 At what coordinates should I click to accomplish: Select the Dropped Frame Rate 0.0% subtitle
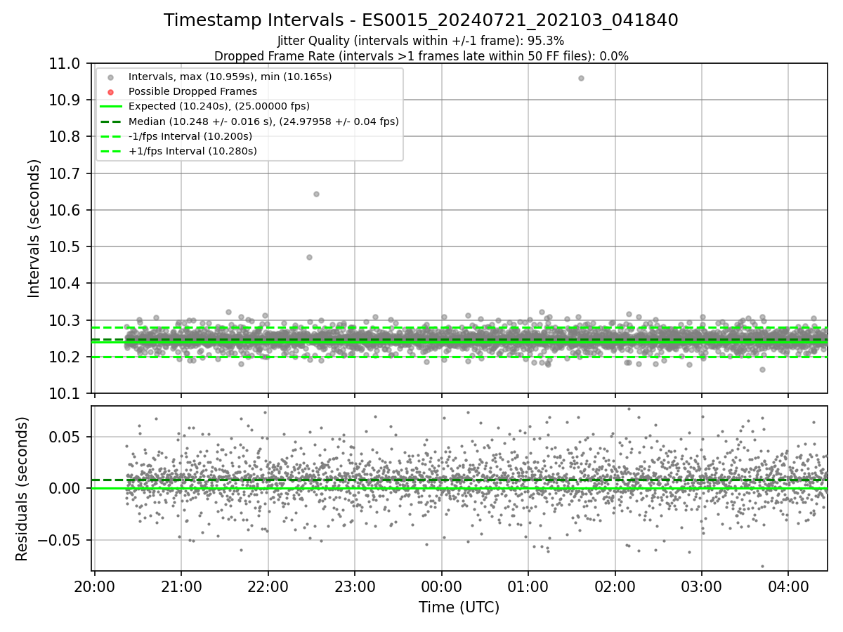(x=421, y=56)
